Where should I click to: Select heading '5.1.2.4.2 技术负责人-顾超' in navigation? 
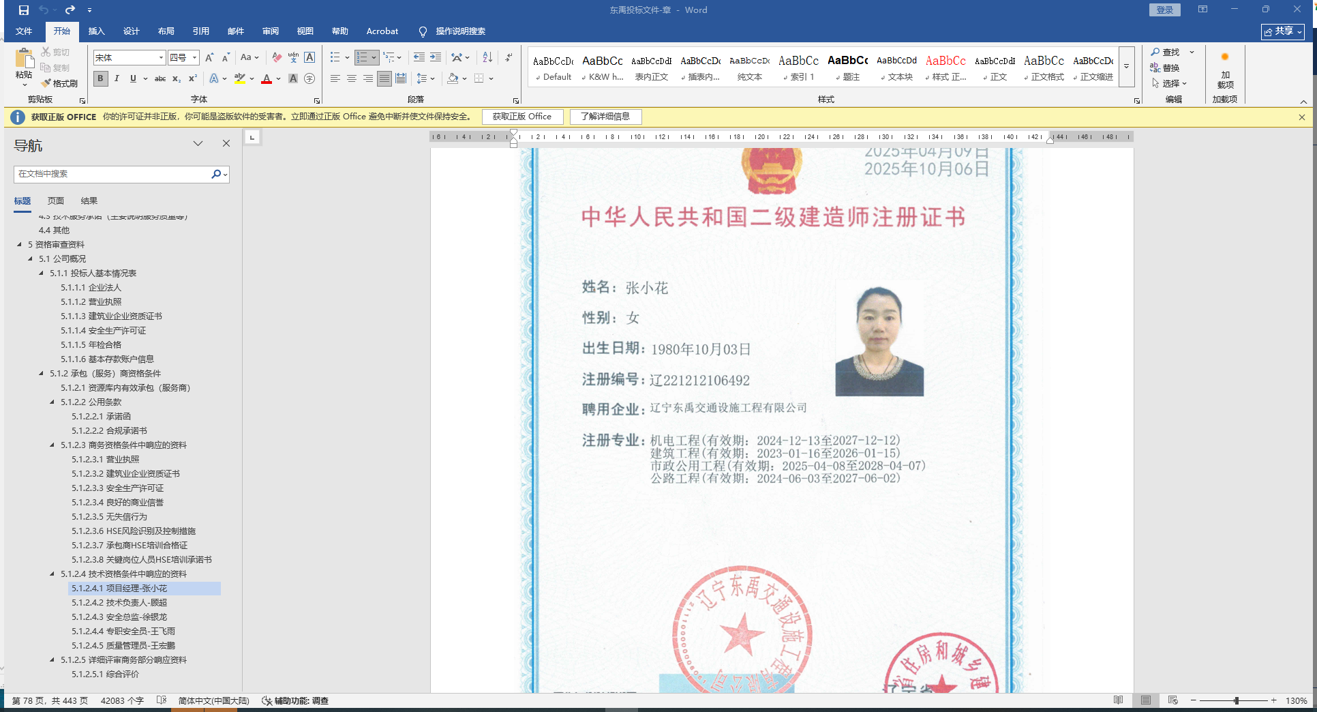click(119, 602)
